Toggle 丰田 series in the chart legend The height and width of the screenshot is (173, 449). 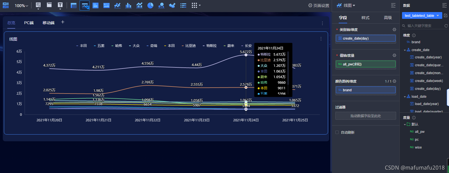82,45
